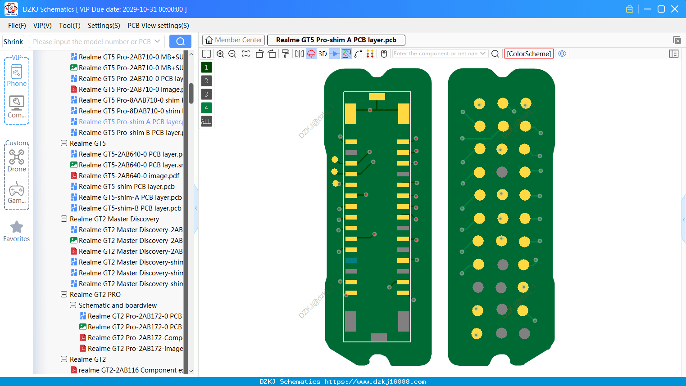
Task: Open Favorites
Action: point(17,231)
